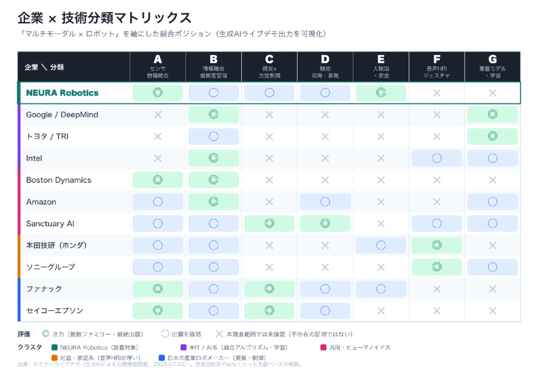Click NEURA Robotics double-circle in column A
Viewport: 538px width, 374px height.
[158, 92]
